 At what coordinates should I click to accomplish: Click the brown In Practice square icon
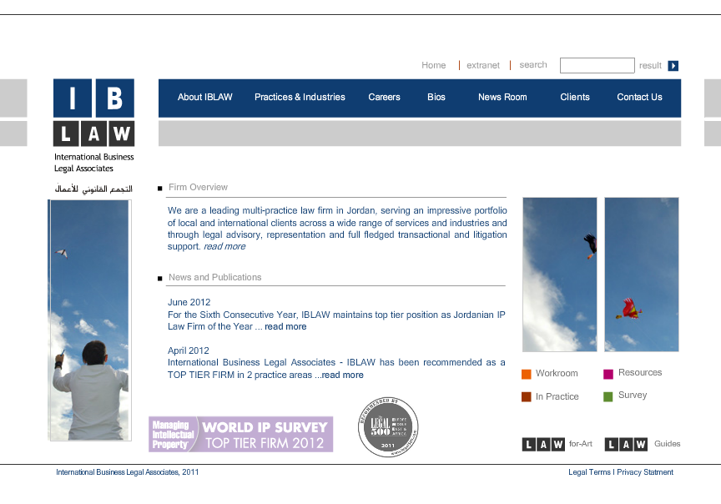(x=526, y=397)
